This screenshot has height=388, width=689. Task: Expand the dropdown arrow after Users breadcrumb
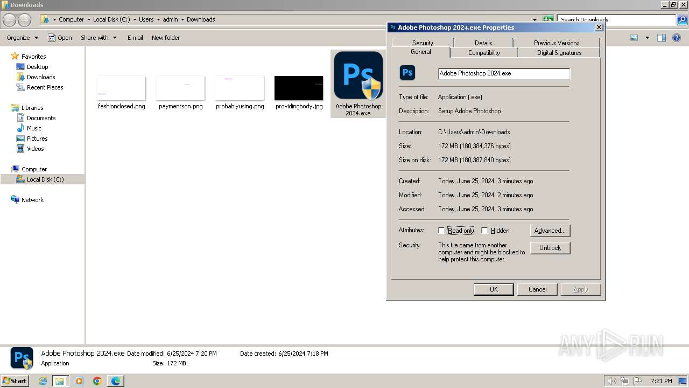point(158,19)
